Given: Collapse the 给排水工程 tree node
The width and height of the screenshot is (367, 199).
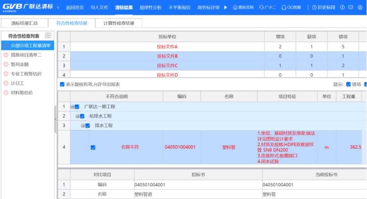Looking at the screenshot, I should tap(77, 116).
